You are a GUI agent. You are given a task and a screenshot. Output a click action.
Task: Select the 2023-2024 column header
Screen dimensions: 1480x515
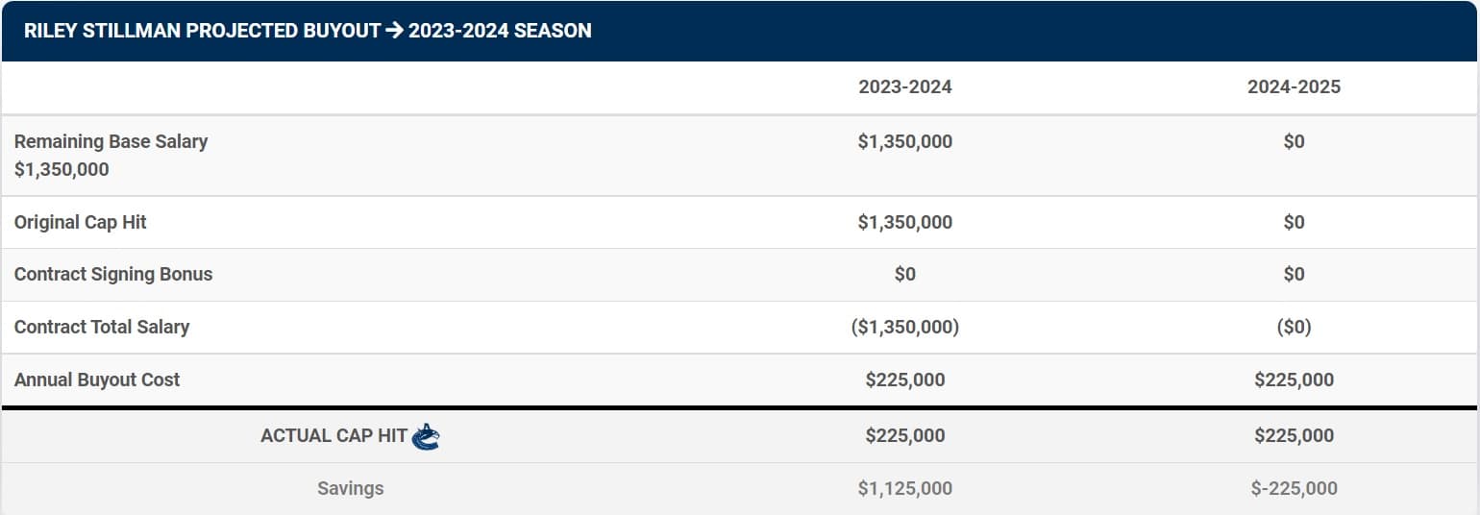(904, 87)
